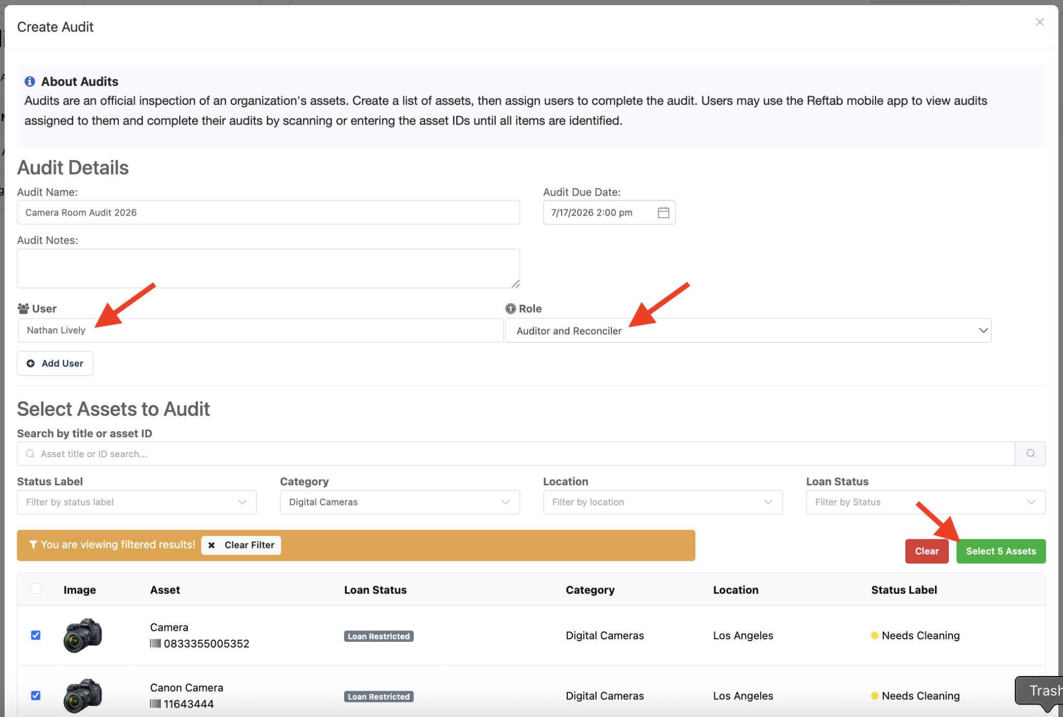Click the plus icon in Add User
1063x717 pixels.
(31, 363)
